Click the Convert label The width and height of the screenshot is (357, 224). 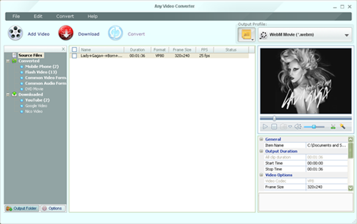pos(136,34)
